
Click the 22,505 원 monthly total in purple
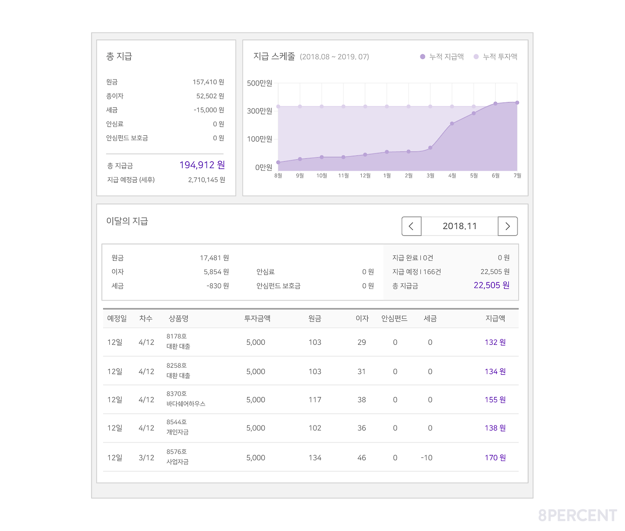(492, 285)
